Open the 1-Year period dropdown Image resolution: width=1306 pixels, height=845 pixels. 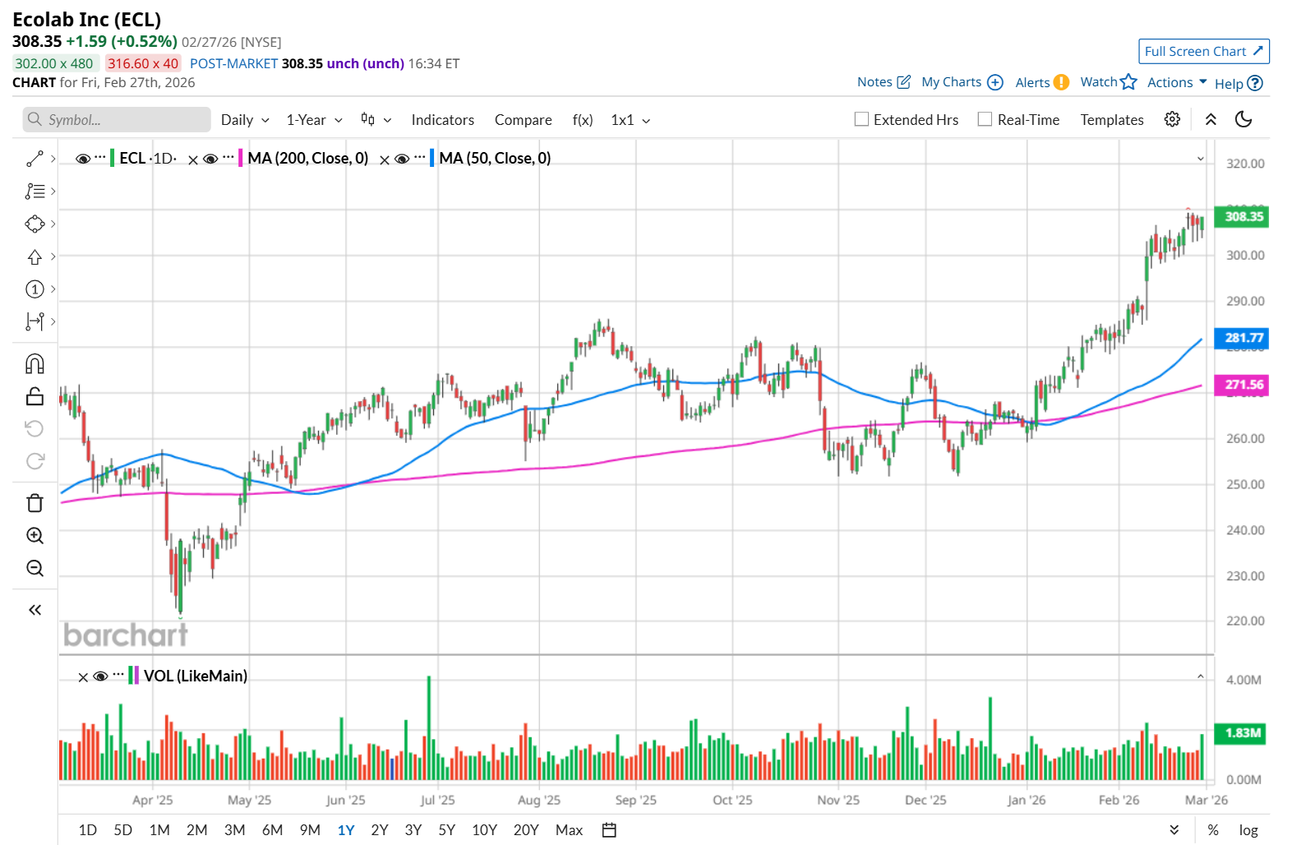[x=314, y=120]
